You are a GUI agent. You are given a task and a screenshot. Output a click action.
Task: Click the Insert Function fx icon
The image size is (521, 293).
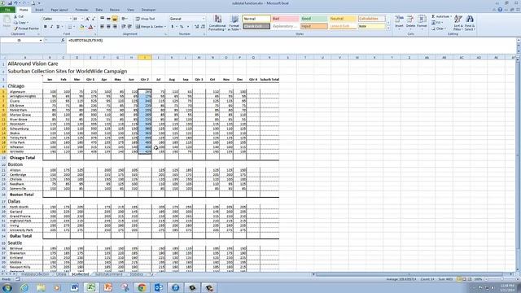click(x=63, y=40)
